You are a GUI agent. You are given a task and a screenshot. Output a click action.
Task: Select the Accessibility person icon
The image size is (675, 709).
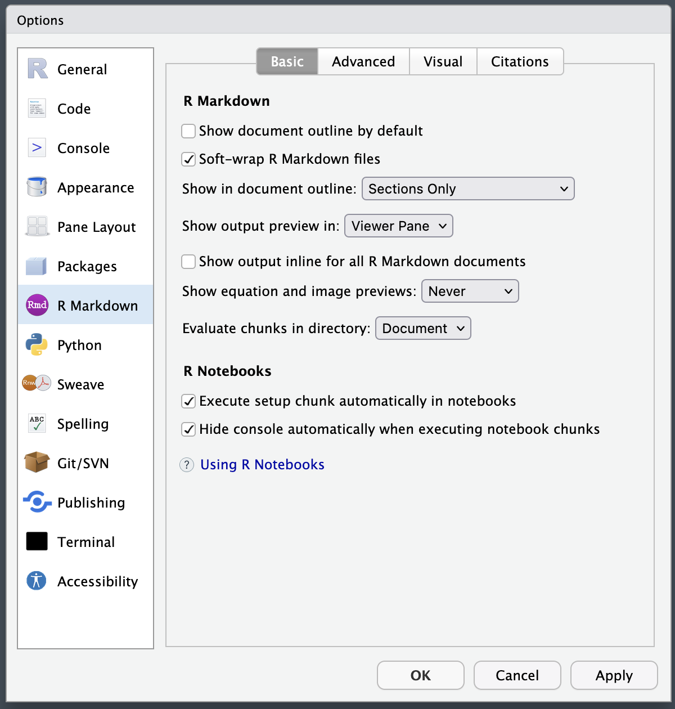pyautogui.click(x=37, y=581)
